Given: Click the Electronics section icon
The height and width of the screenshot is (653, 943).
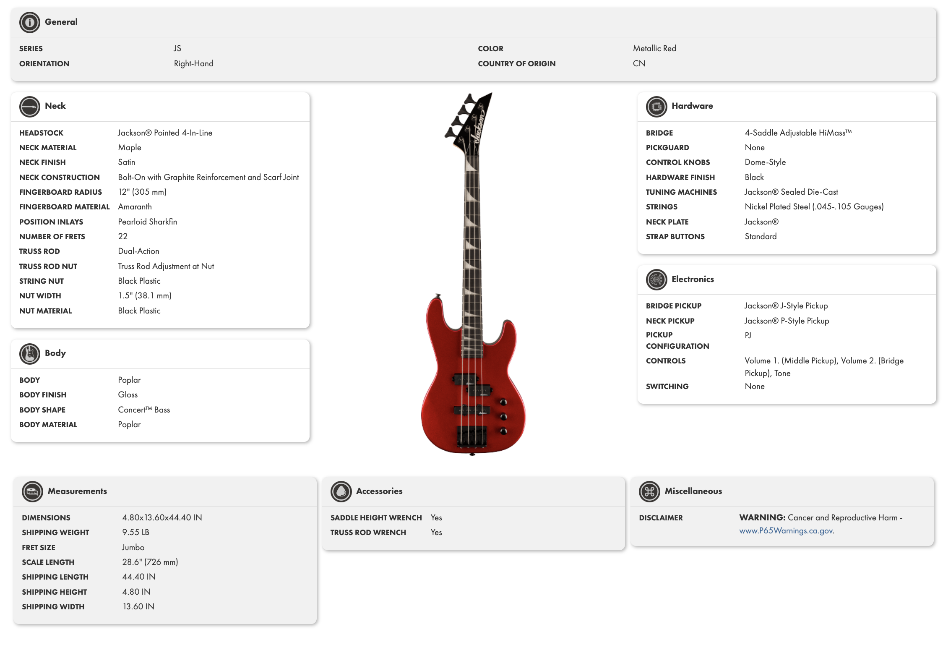Looking at the screenshot, I should coord(656,279).
